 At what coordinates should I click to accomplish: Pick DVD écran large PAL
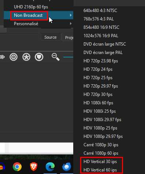103,53
